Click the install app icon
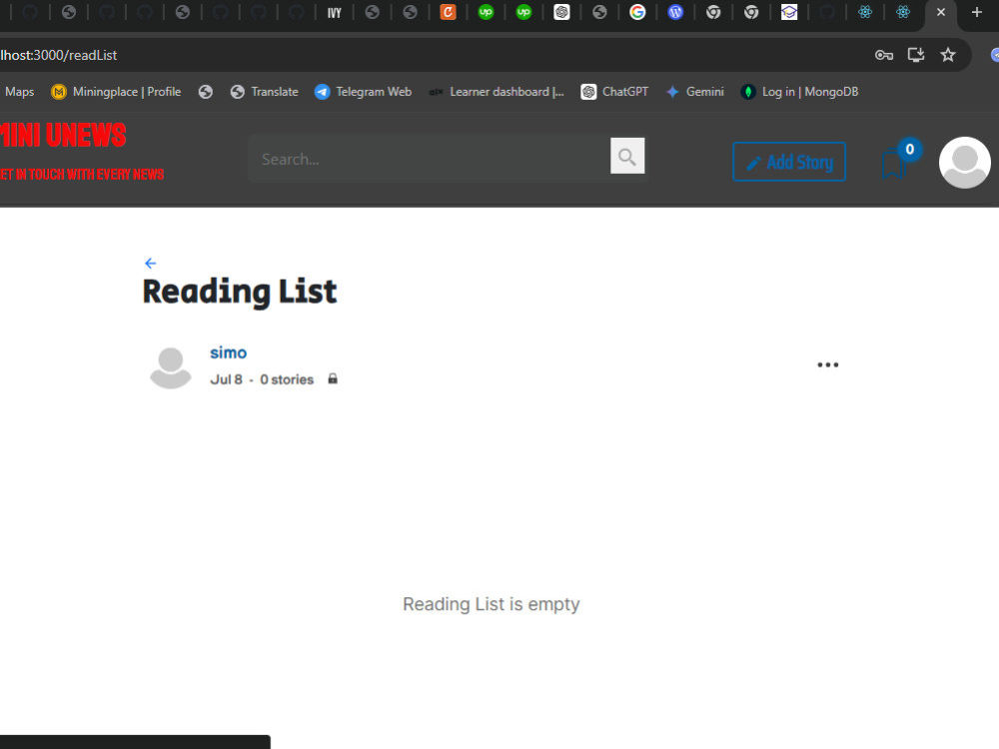The height and width of the screenshot is (749, 999). pos(915,55)
